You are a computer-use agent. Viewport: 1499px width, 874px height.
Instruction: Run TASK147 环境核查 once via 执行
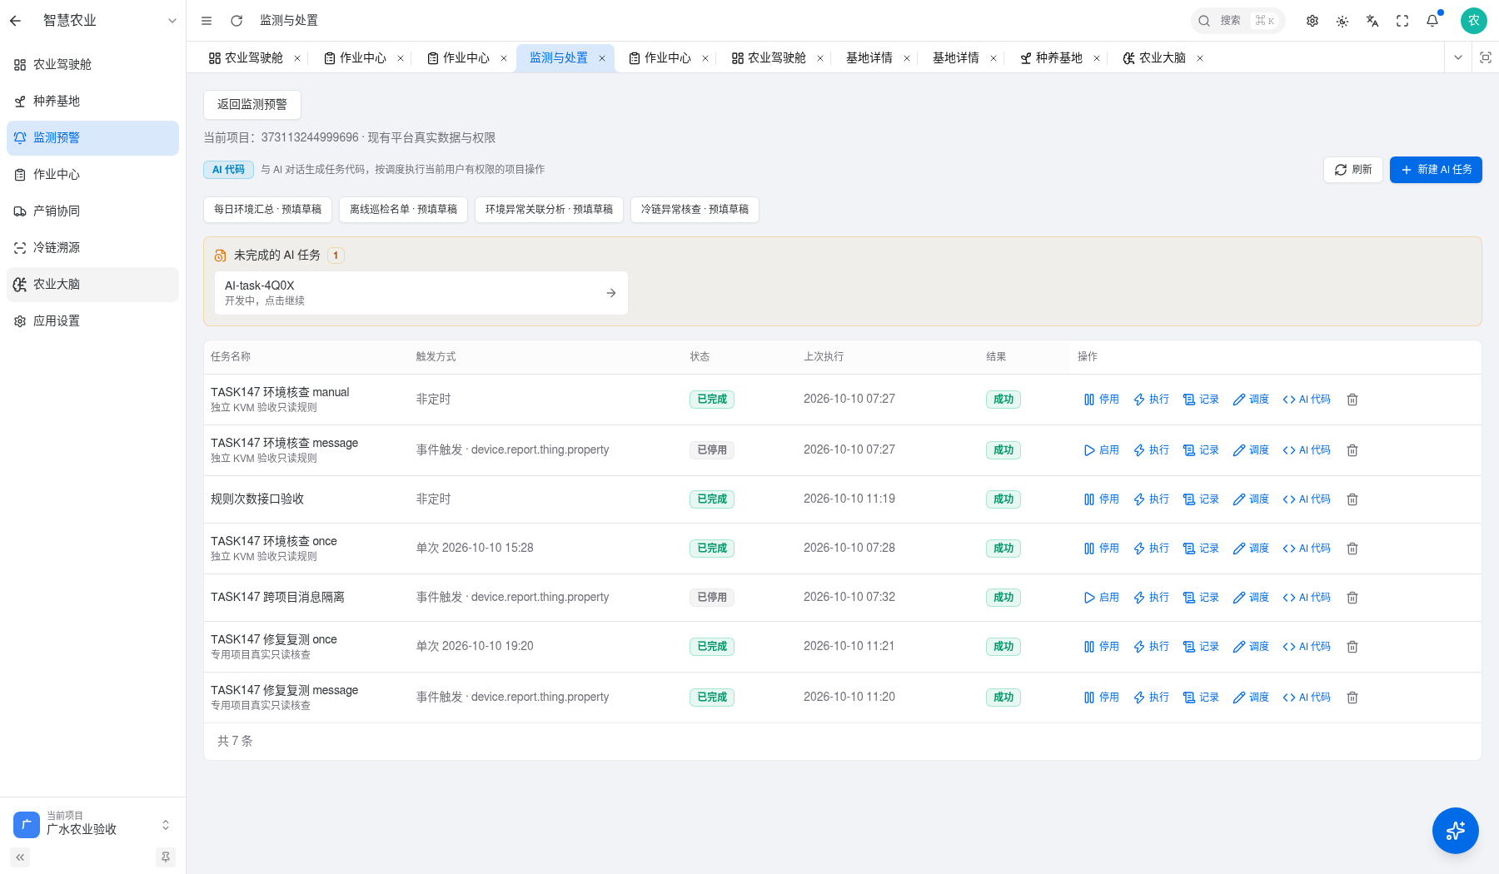(1152, 549)
